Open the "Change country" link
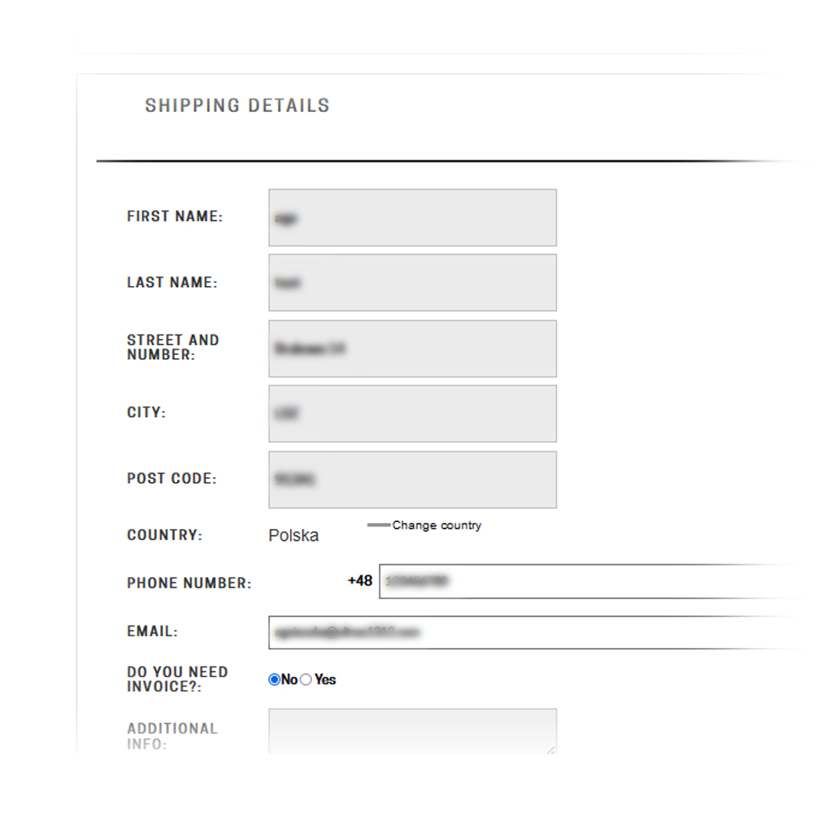The image size is (823, 823). coord(437,525)
